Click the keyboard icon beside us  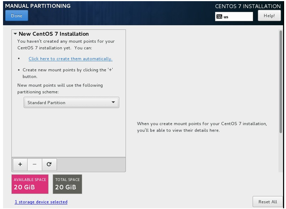pos(219,17)
